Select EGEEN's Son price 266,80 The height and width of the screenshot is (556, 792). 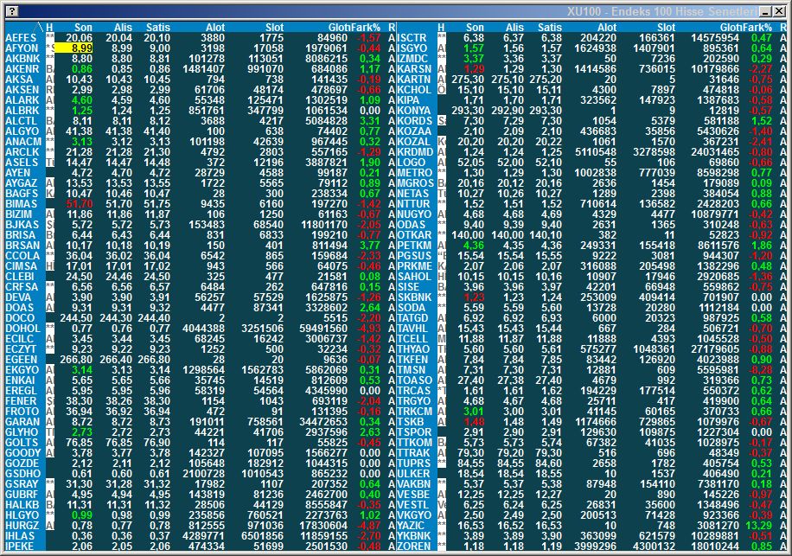(76, 360)
